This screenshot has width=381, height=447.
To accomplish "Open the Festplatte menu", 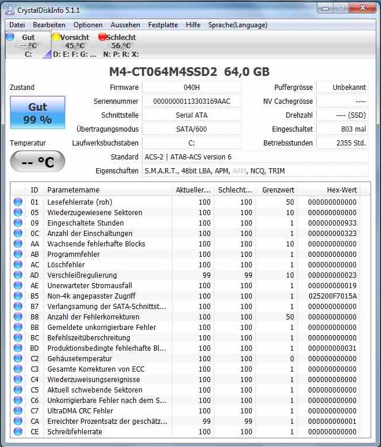I will coord(163,25).
